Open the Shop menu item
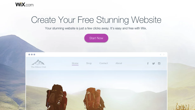Image resolution: width=195 pixels, height=110 pixels. 89,63
